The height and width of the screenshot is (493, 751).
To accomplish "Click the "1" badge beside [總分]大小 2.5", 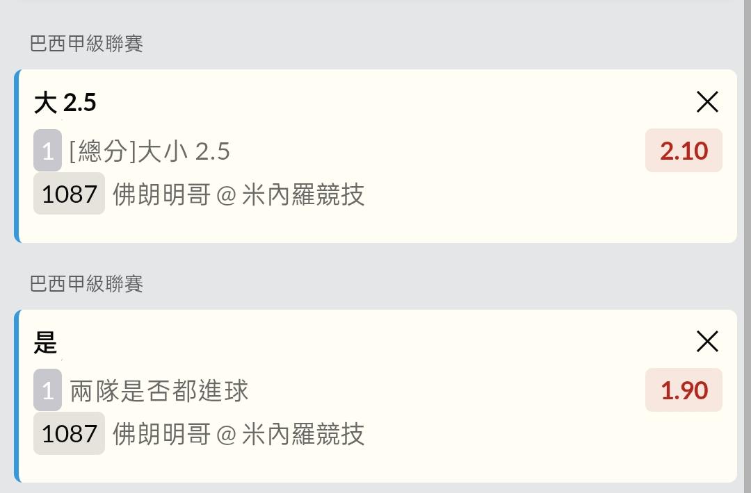I will 47,151.
